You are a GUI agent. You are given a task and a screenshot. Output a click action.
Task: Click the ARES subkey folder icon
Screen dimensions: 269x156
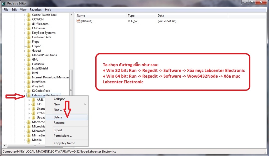(33, 100)
